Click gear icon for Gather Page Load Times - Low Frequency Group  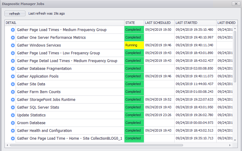(x=13, y=53)
